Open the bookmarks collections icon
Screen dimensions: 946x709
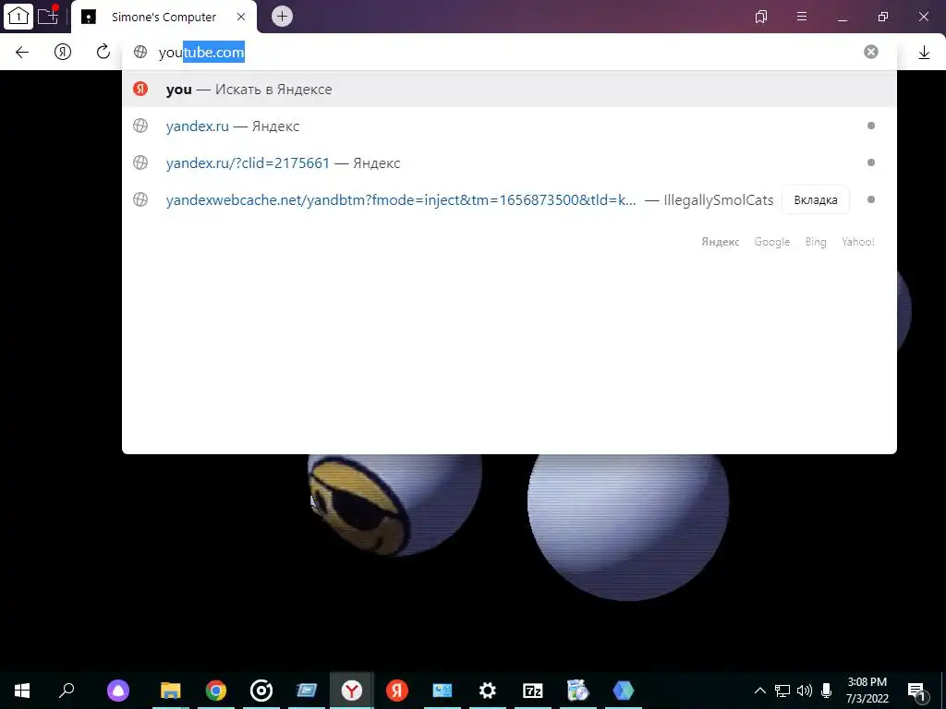pyautogui.click(x=761, y=17)
